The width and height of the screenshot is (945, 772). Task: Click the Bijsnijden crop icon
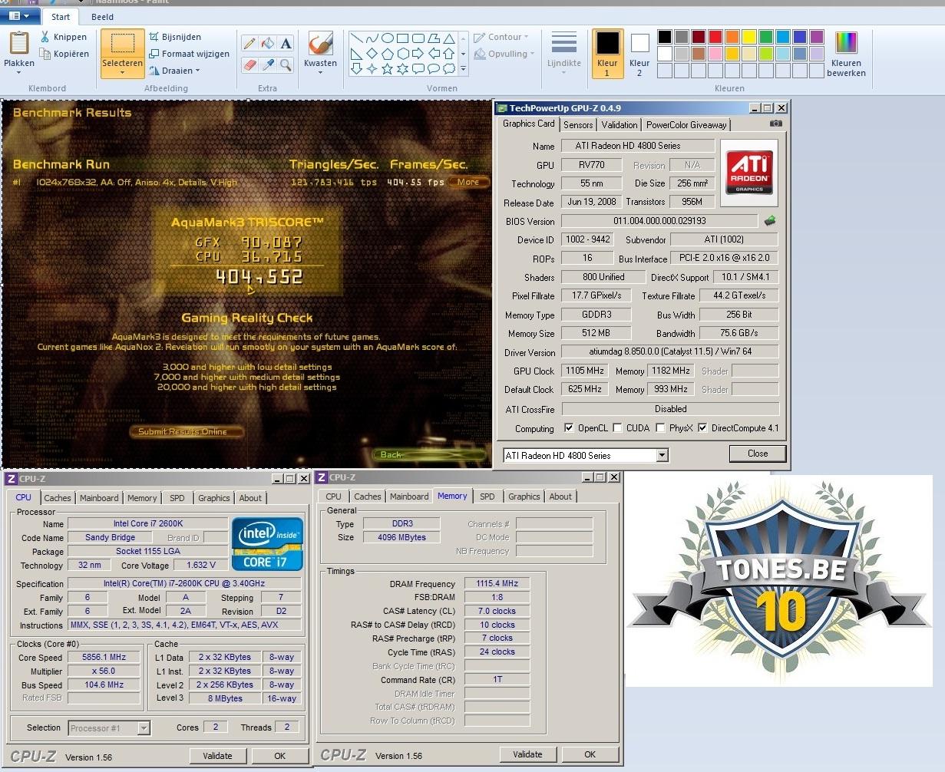coord(154,37)
